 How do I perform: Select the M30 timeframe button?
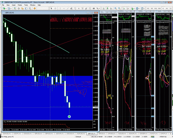click(159, 8)
